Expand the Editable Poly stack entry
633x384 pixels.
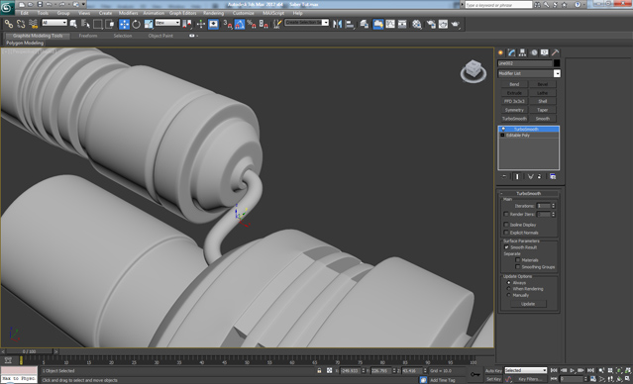point(502,136)
